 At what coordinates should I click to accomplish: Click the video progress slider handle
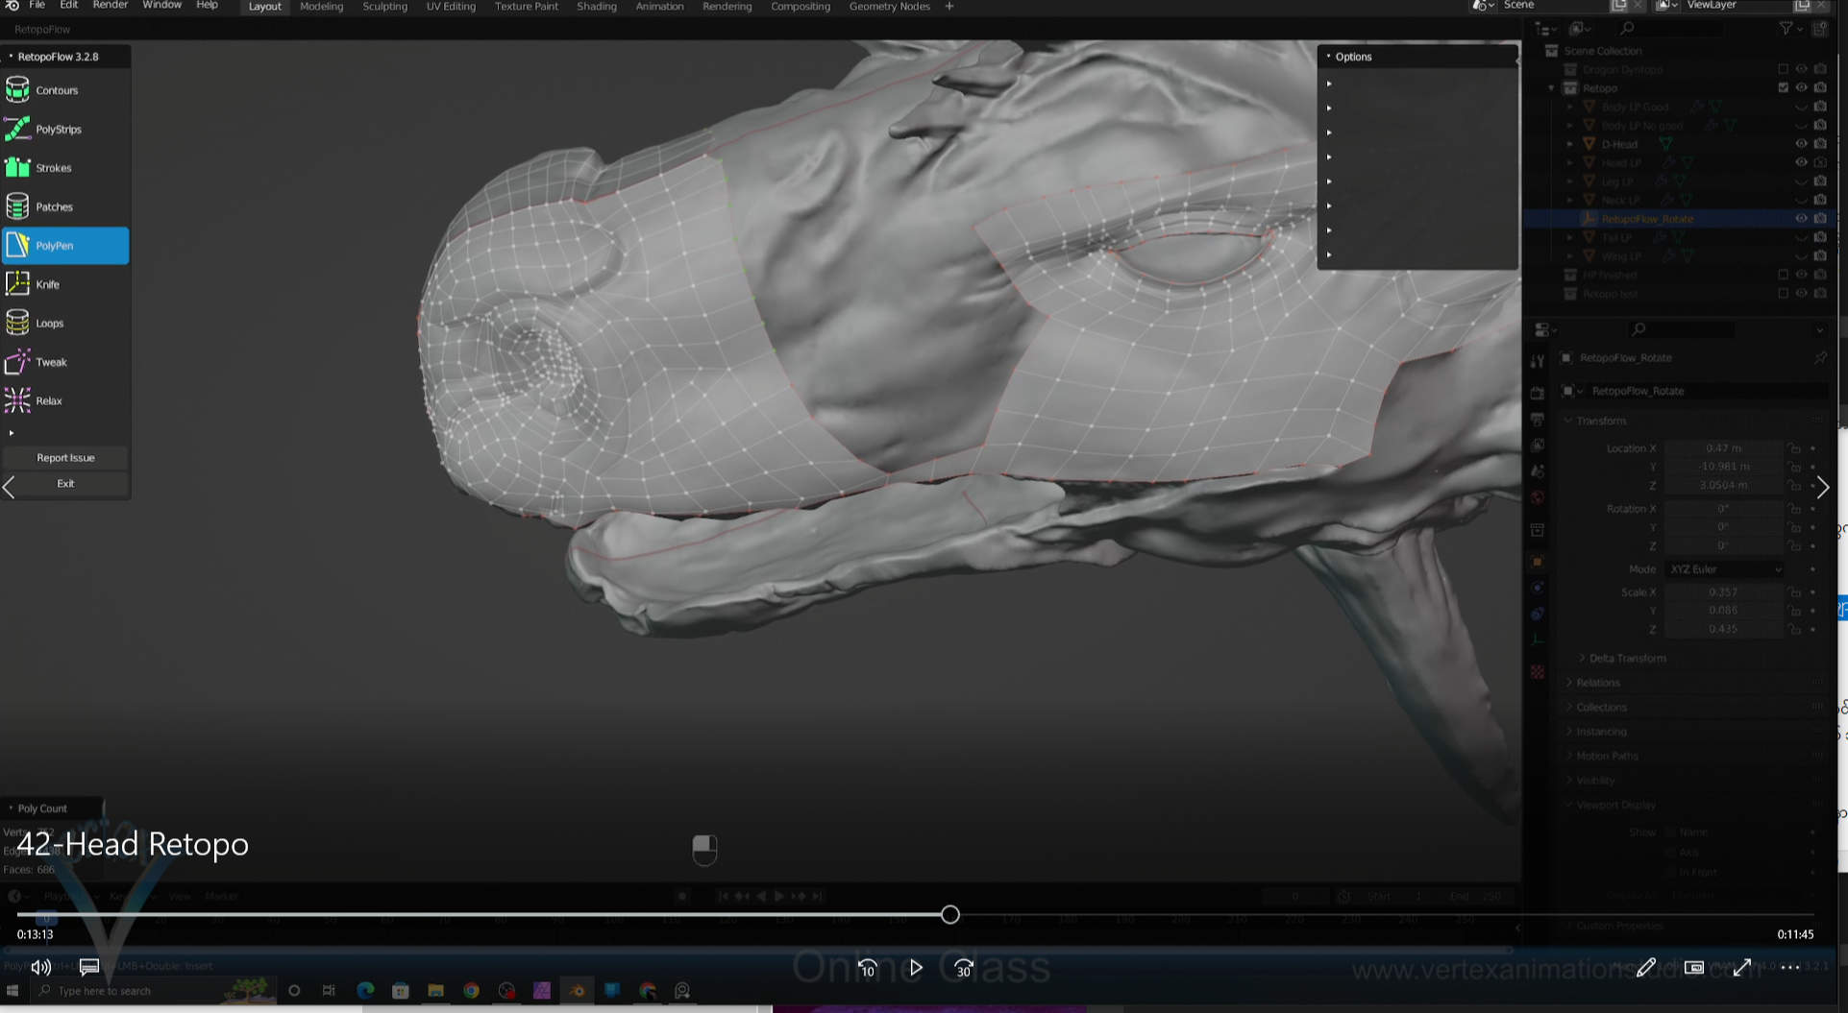tap(949, 915)
